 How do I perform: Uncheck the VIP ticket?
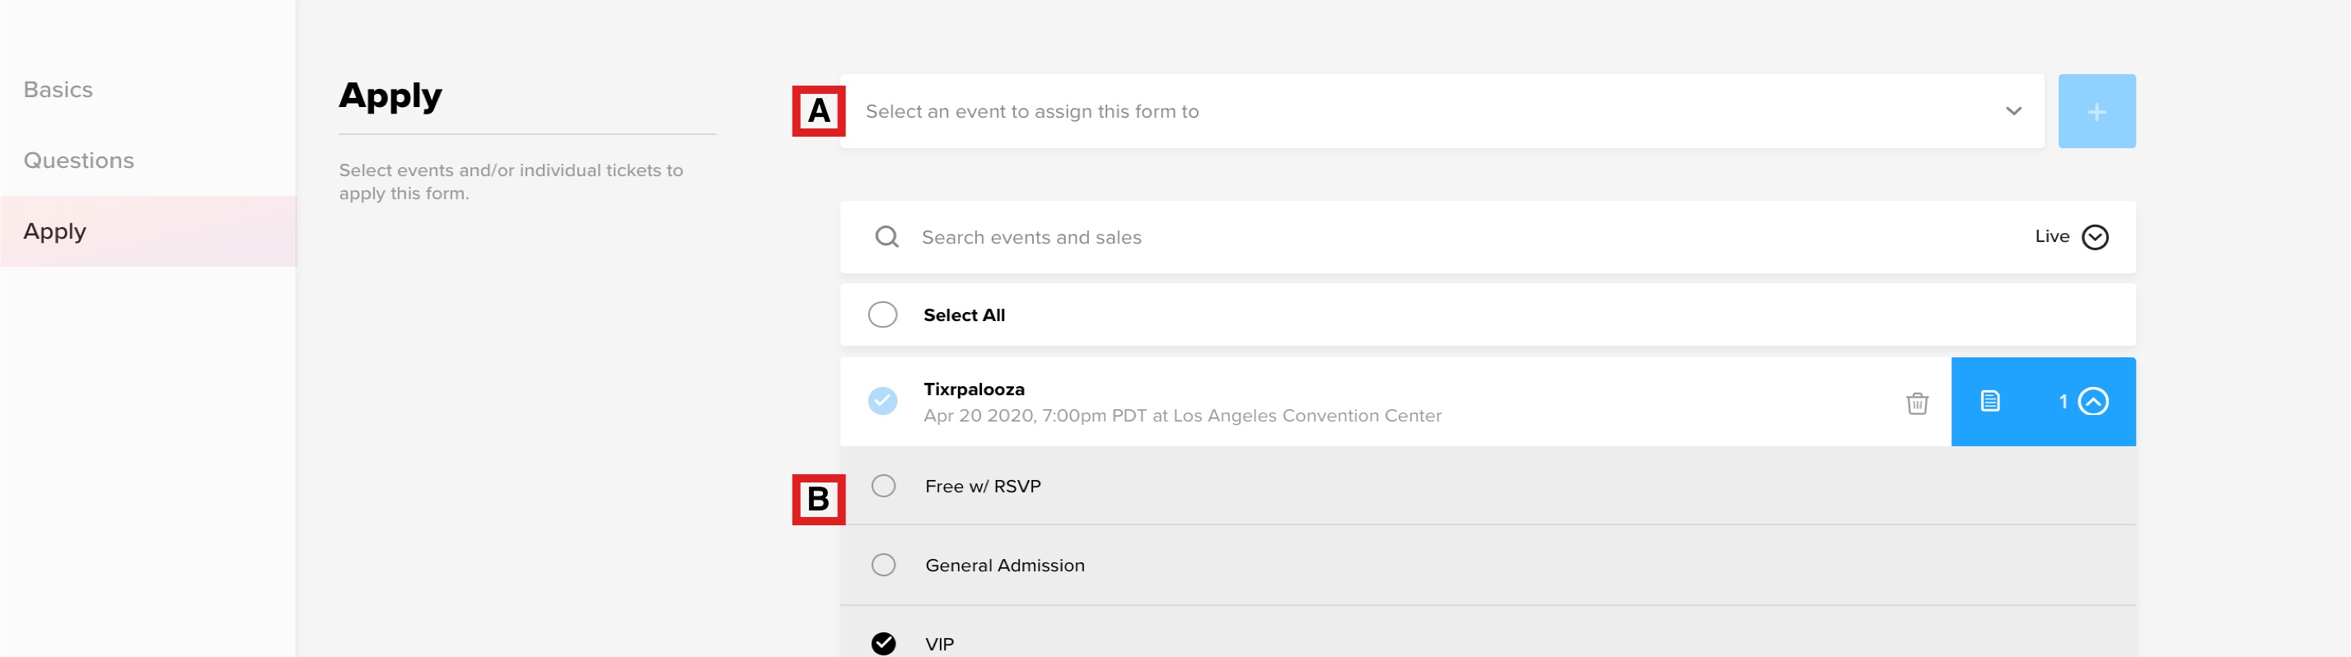point(883,644)
